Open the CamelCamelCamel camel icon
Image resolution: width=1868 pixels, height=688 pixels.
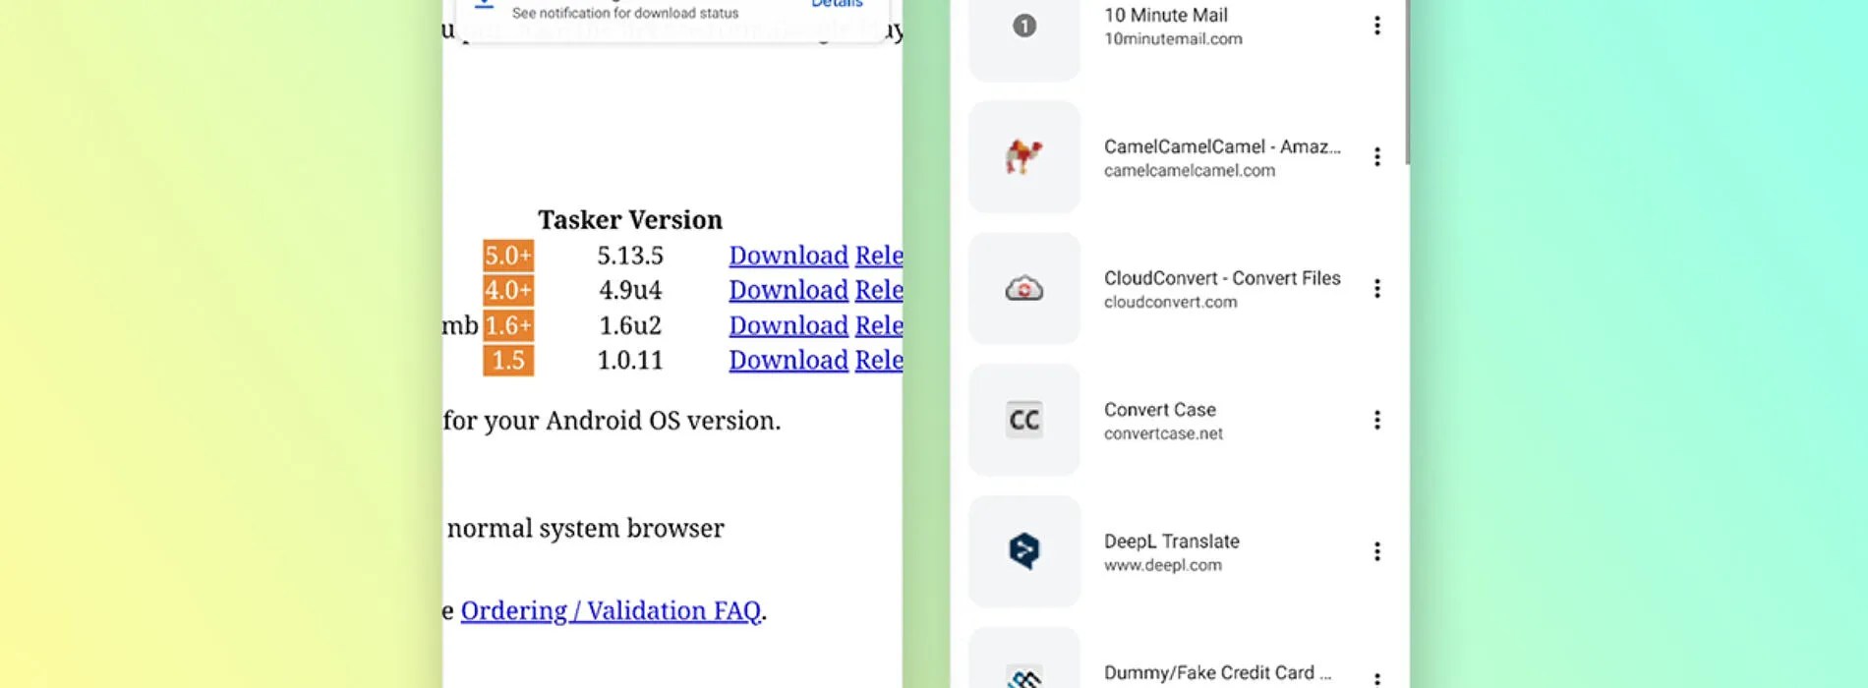[1024, 157]
